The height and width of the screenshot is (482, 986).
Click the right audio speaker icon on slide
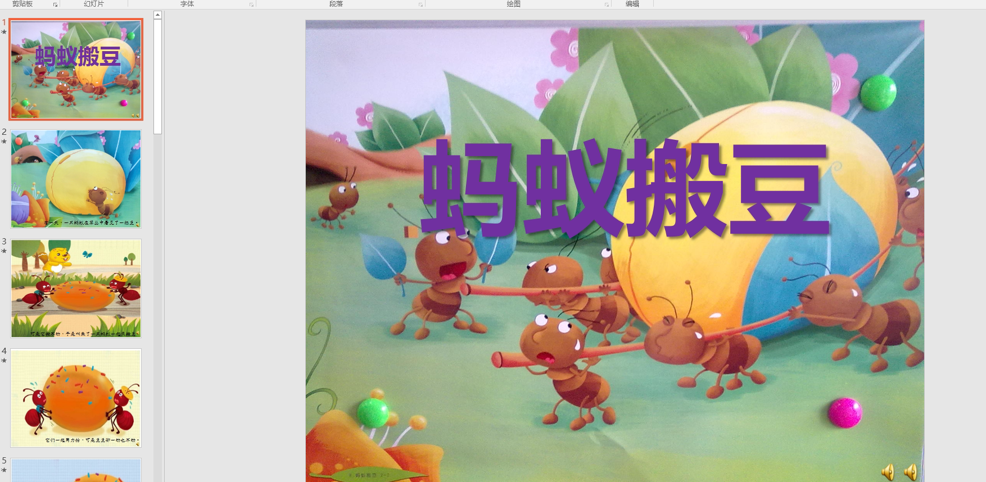click(911, 472)
